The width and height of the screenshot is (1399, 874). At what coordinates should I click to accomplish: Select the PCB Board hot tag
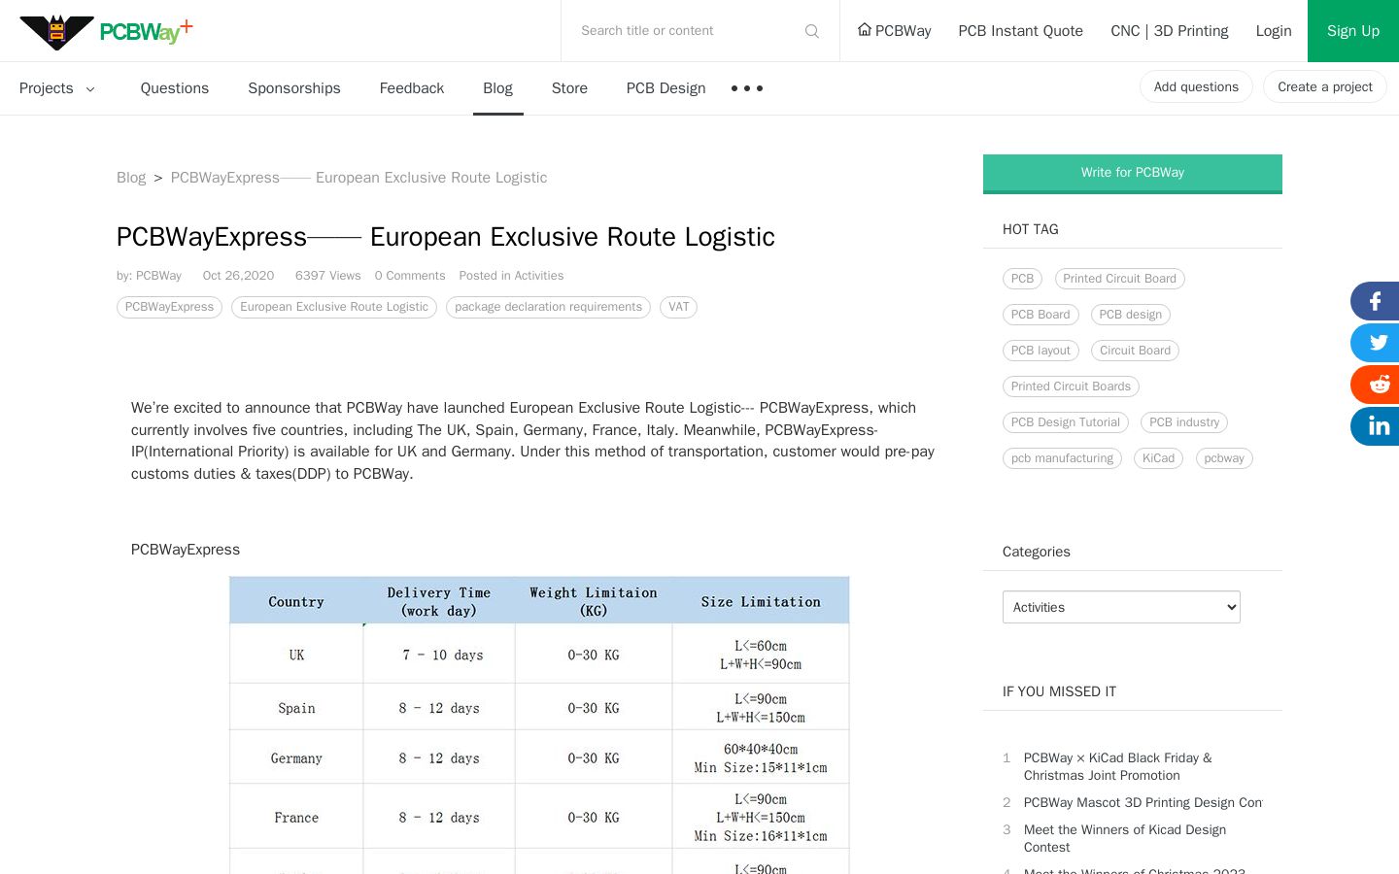(1041, 315)
